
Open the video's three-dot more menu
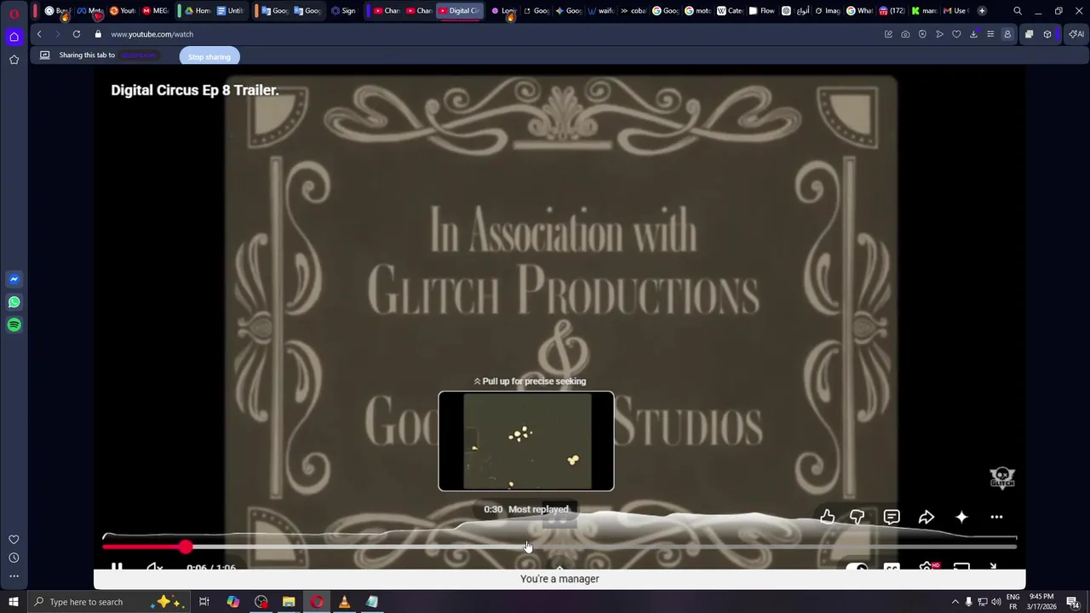[x=996, y=517]
